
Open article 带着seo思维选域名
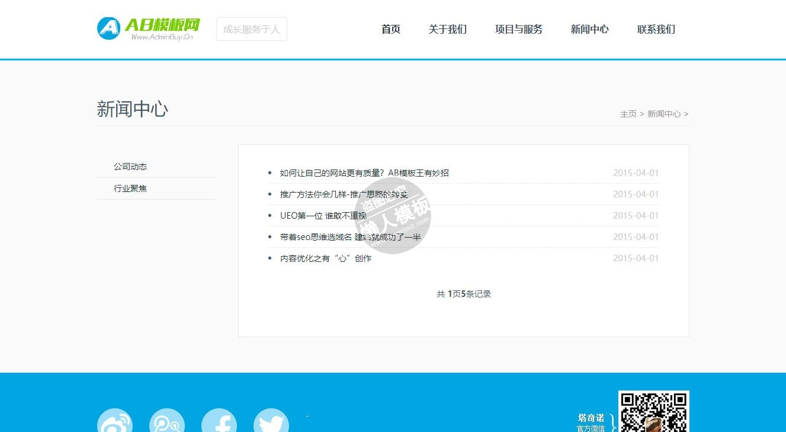pyautogui.click(x=351, y=237)
